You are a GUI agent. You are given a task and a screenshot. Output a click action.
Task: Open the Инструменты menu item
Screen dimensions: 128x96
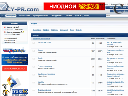[57, 16]
